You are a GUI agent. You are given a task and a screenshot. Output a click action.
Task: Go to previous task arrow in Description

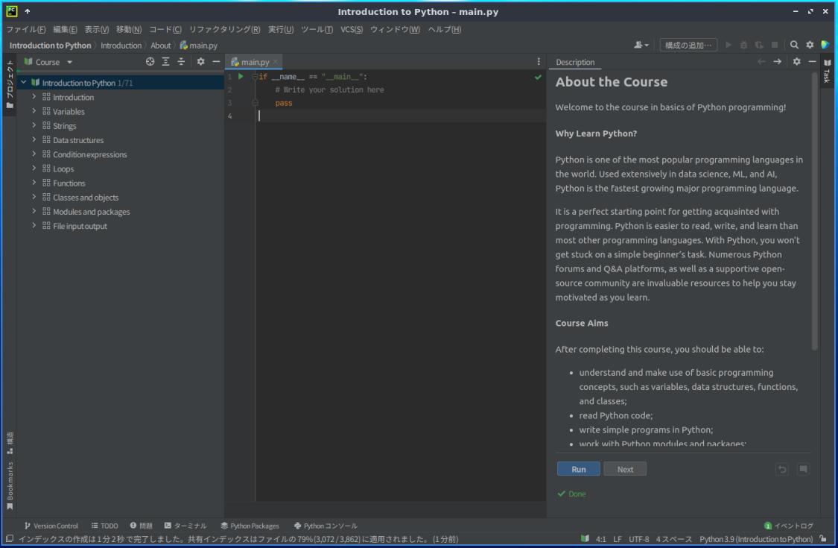[761, 62]
